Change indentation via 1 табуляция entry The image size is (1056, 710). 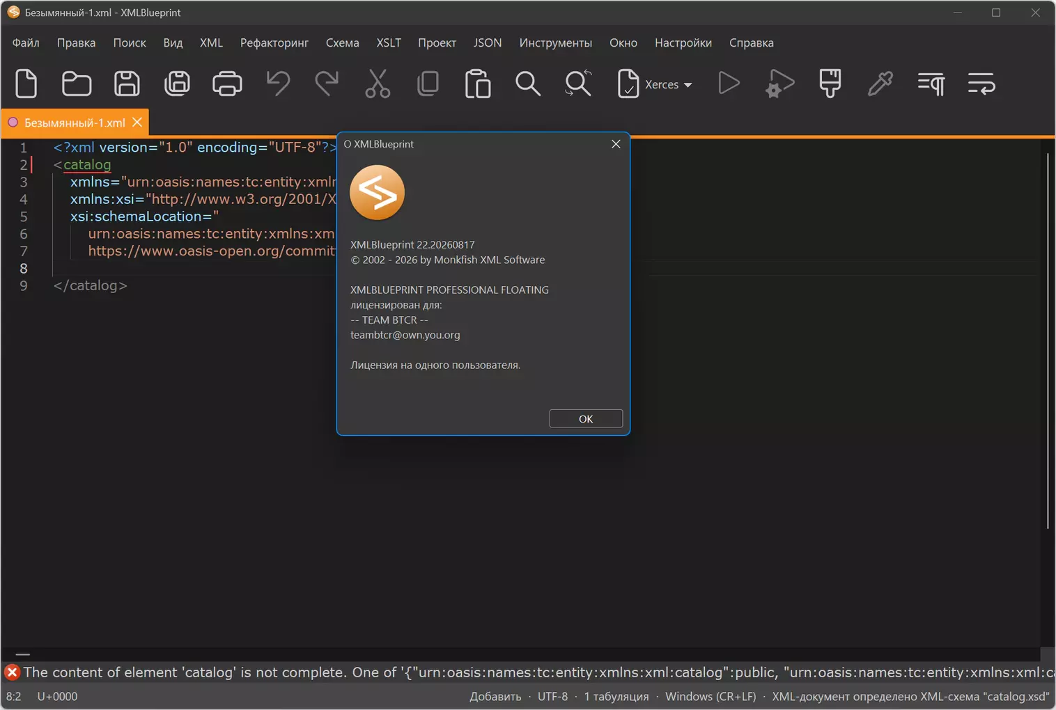click(616, 697)
